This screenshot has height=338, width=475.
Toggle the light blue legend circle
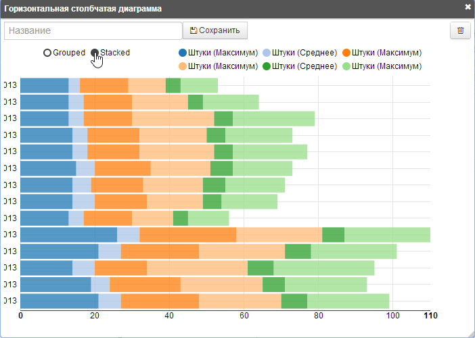(x=266, y=53)
